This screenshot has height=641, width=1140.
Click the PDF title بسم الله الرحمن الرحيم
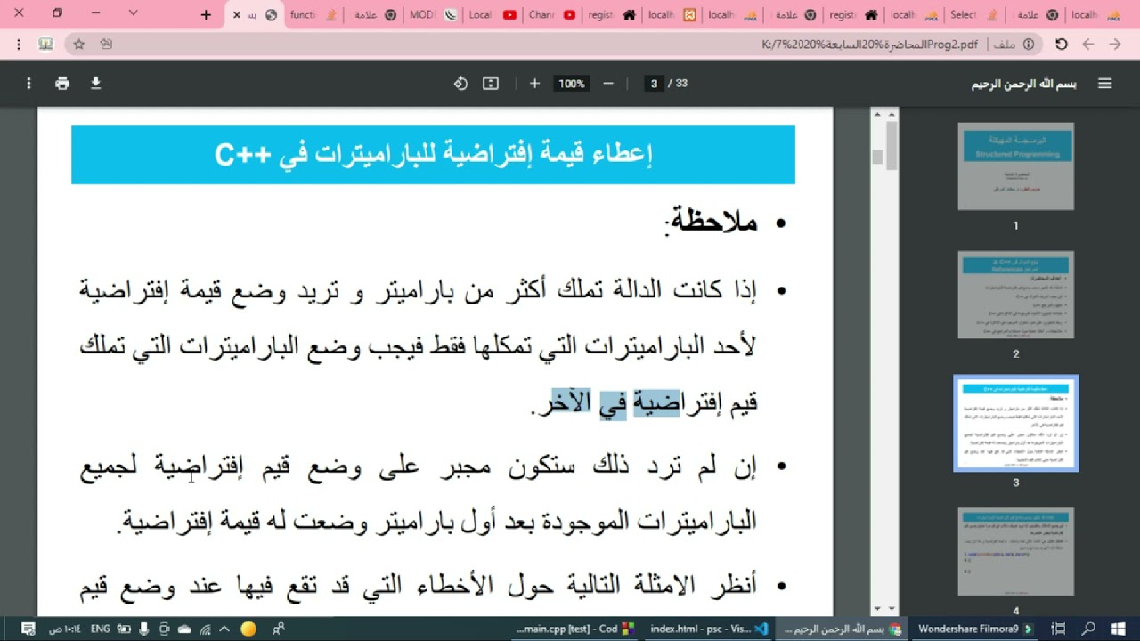[x=1023, y=84]
